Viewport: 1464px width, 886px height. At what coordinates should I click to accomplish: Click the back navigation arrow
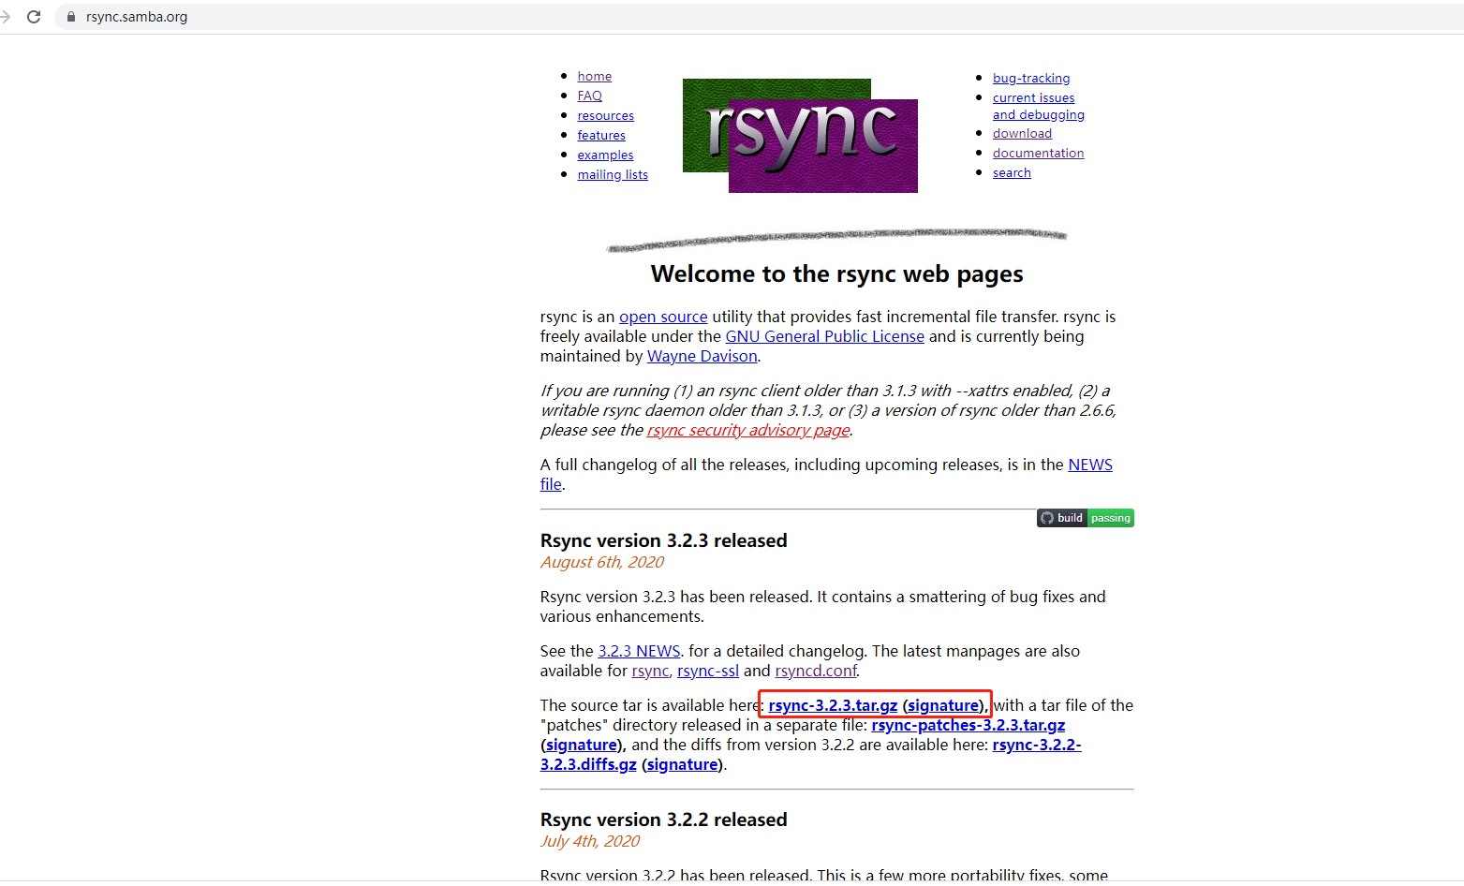7,16
